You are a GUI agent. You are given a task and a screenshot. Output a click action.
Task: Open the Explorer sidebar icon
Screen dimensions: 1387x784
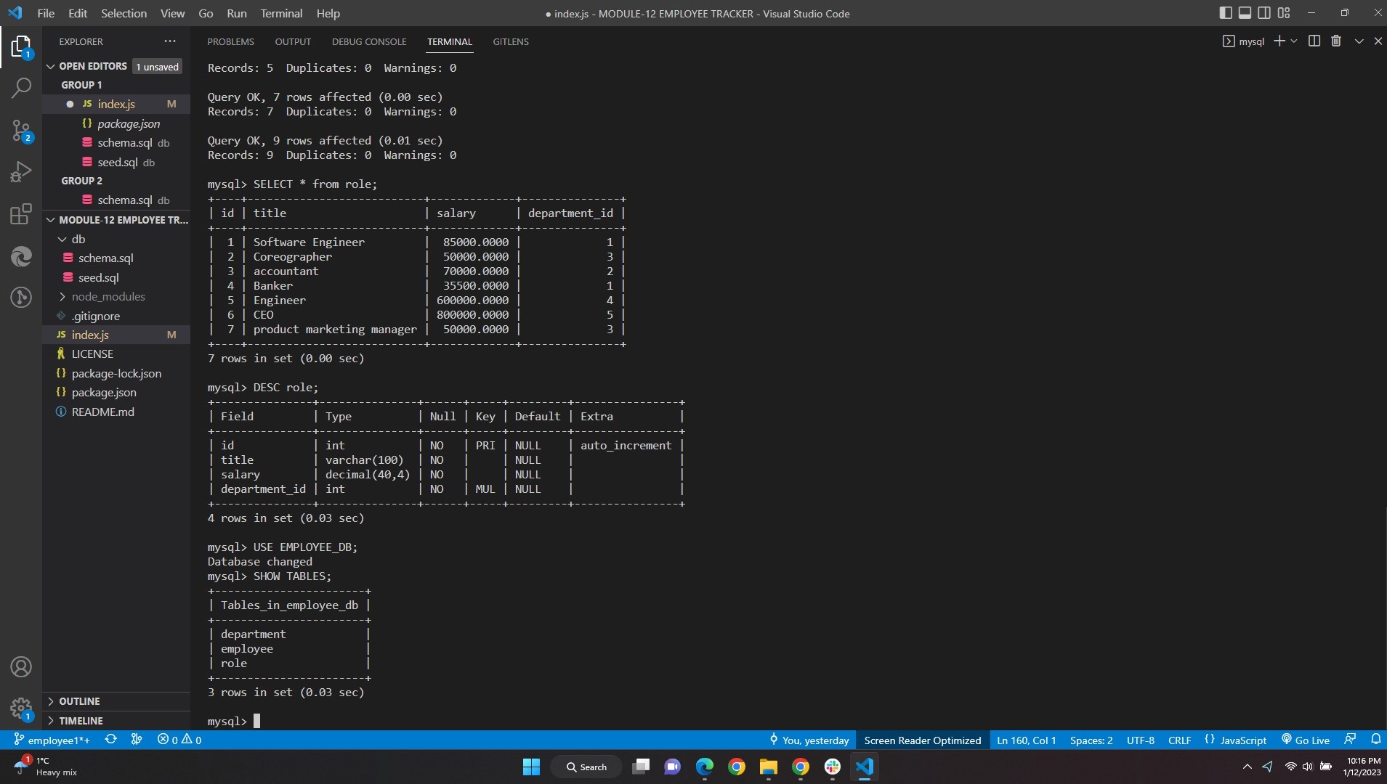[21, 47]
